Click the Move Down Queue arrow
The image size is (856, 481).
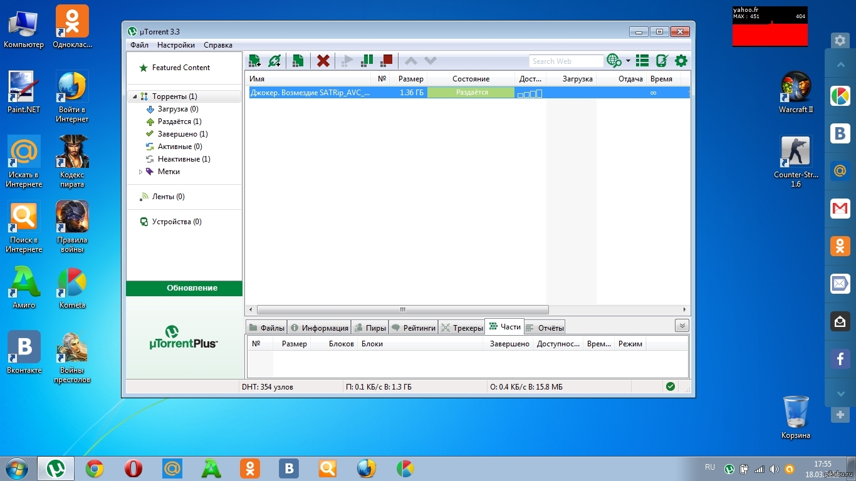point(431,61)
